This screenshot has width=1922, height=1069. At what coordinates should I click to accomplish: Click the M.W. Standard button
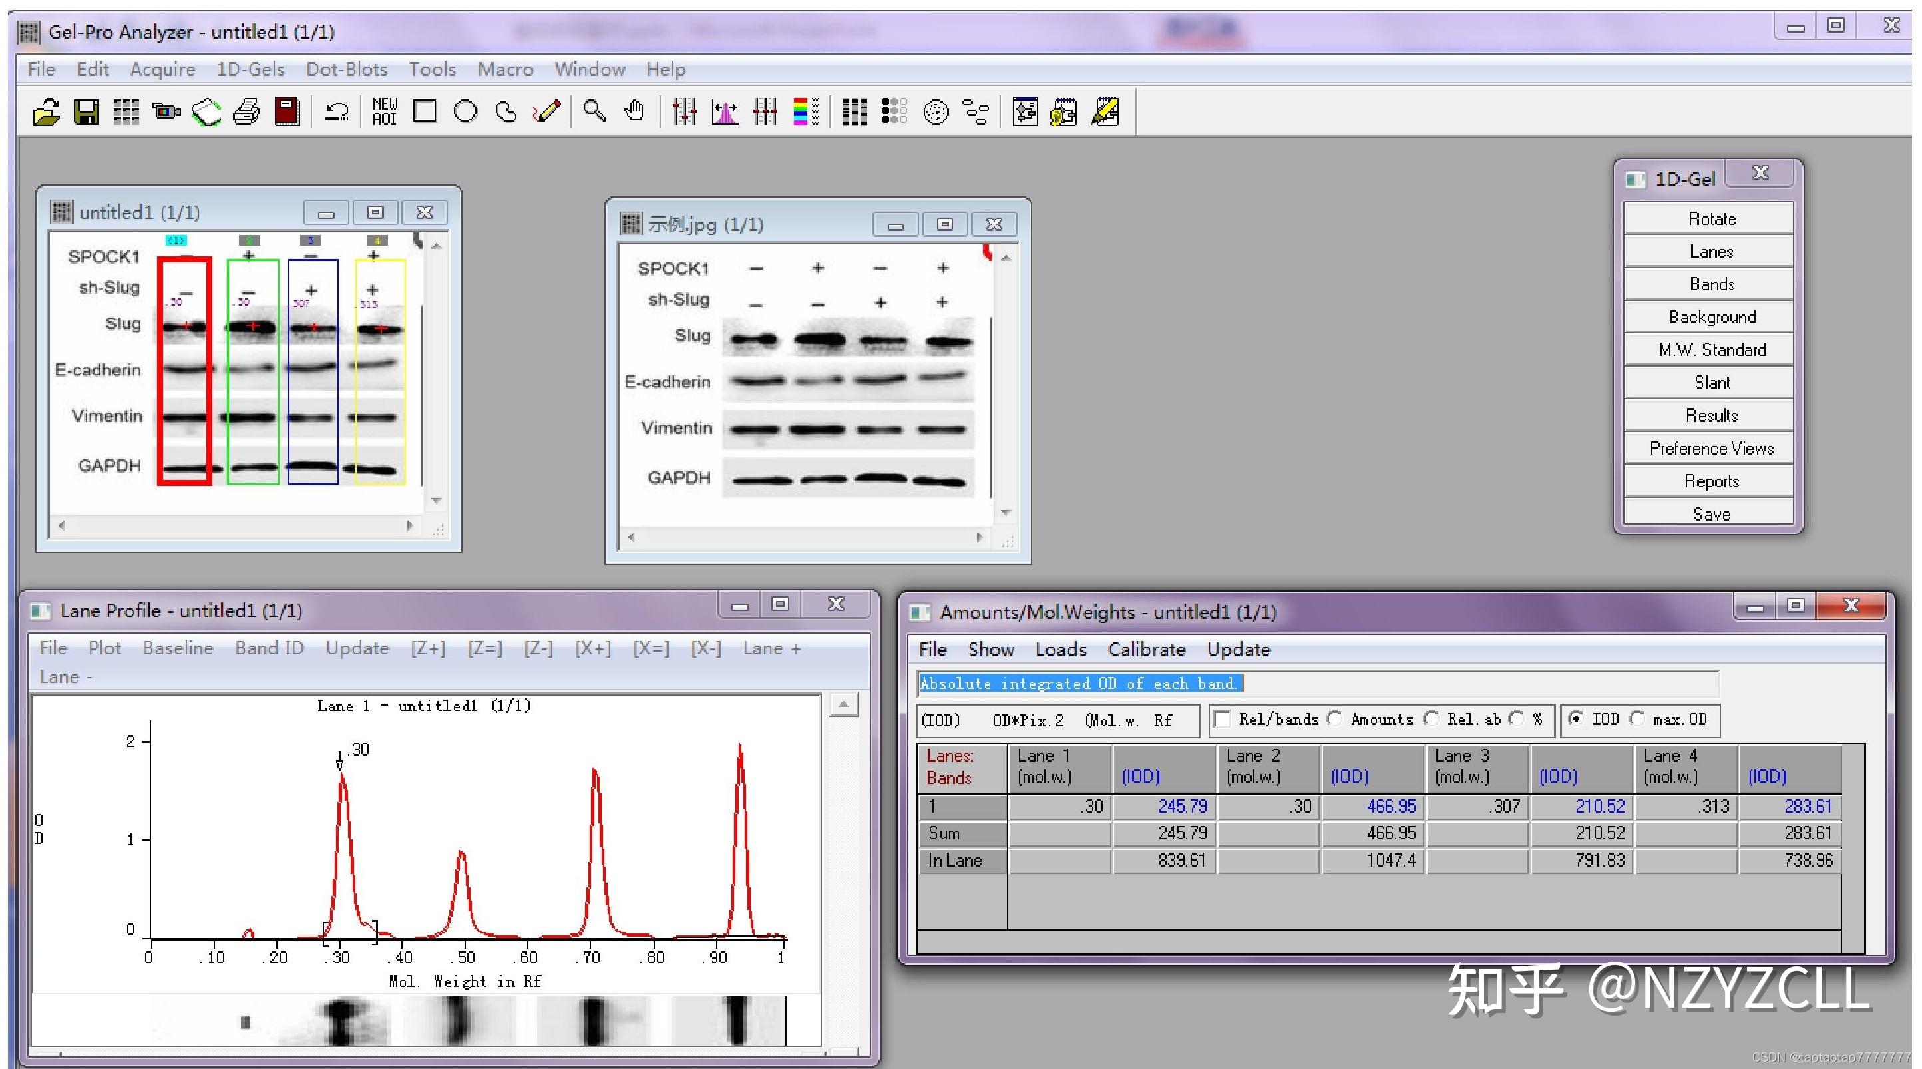tap(1711, 350)
